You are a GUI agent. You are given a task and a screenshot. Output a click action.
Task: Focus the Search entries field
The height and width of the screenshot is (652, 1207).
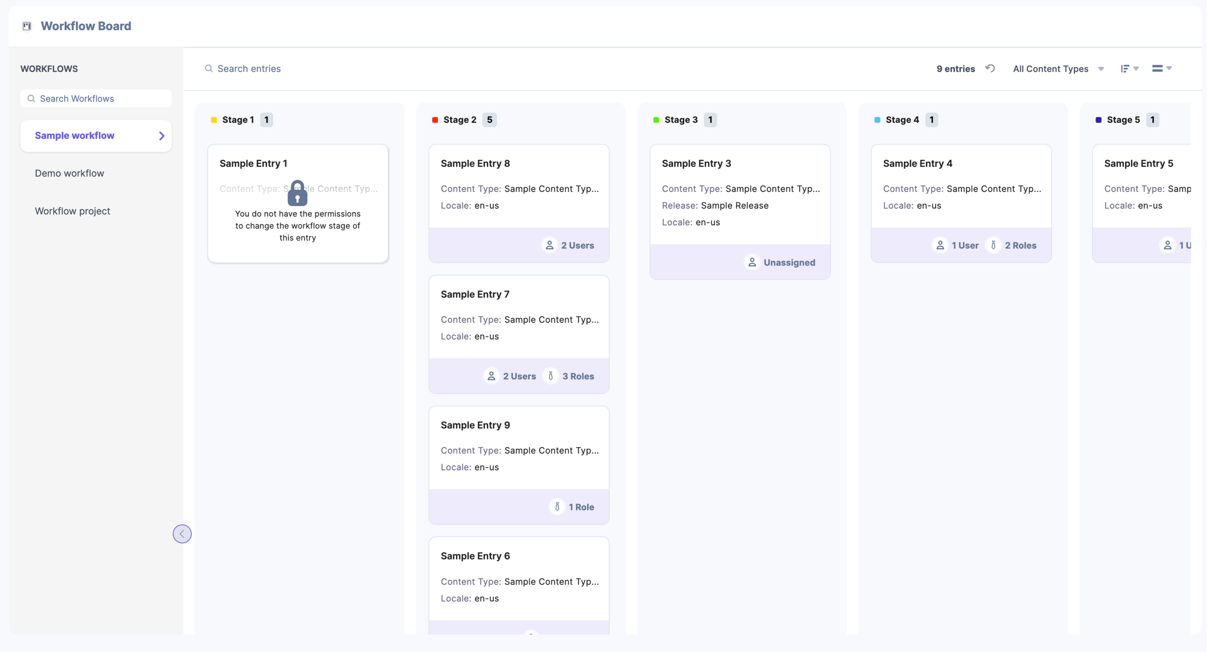click(x=249, y=69)
